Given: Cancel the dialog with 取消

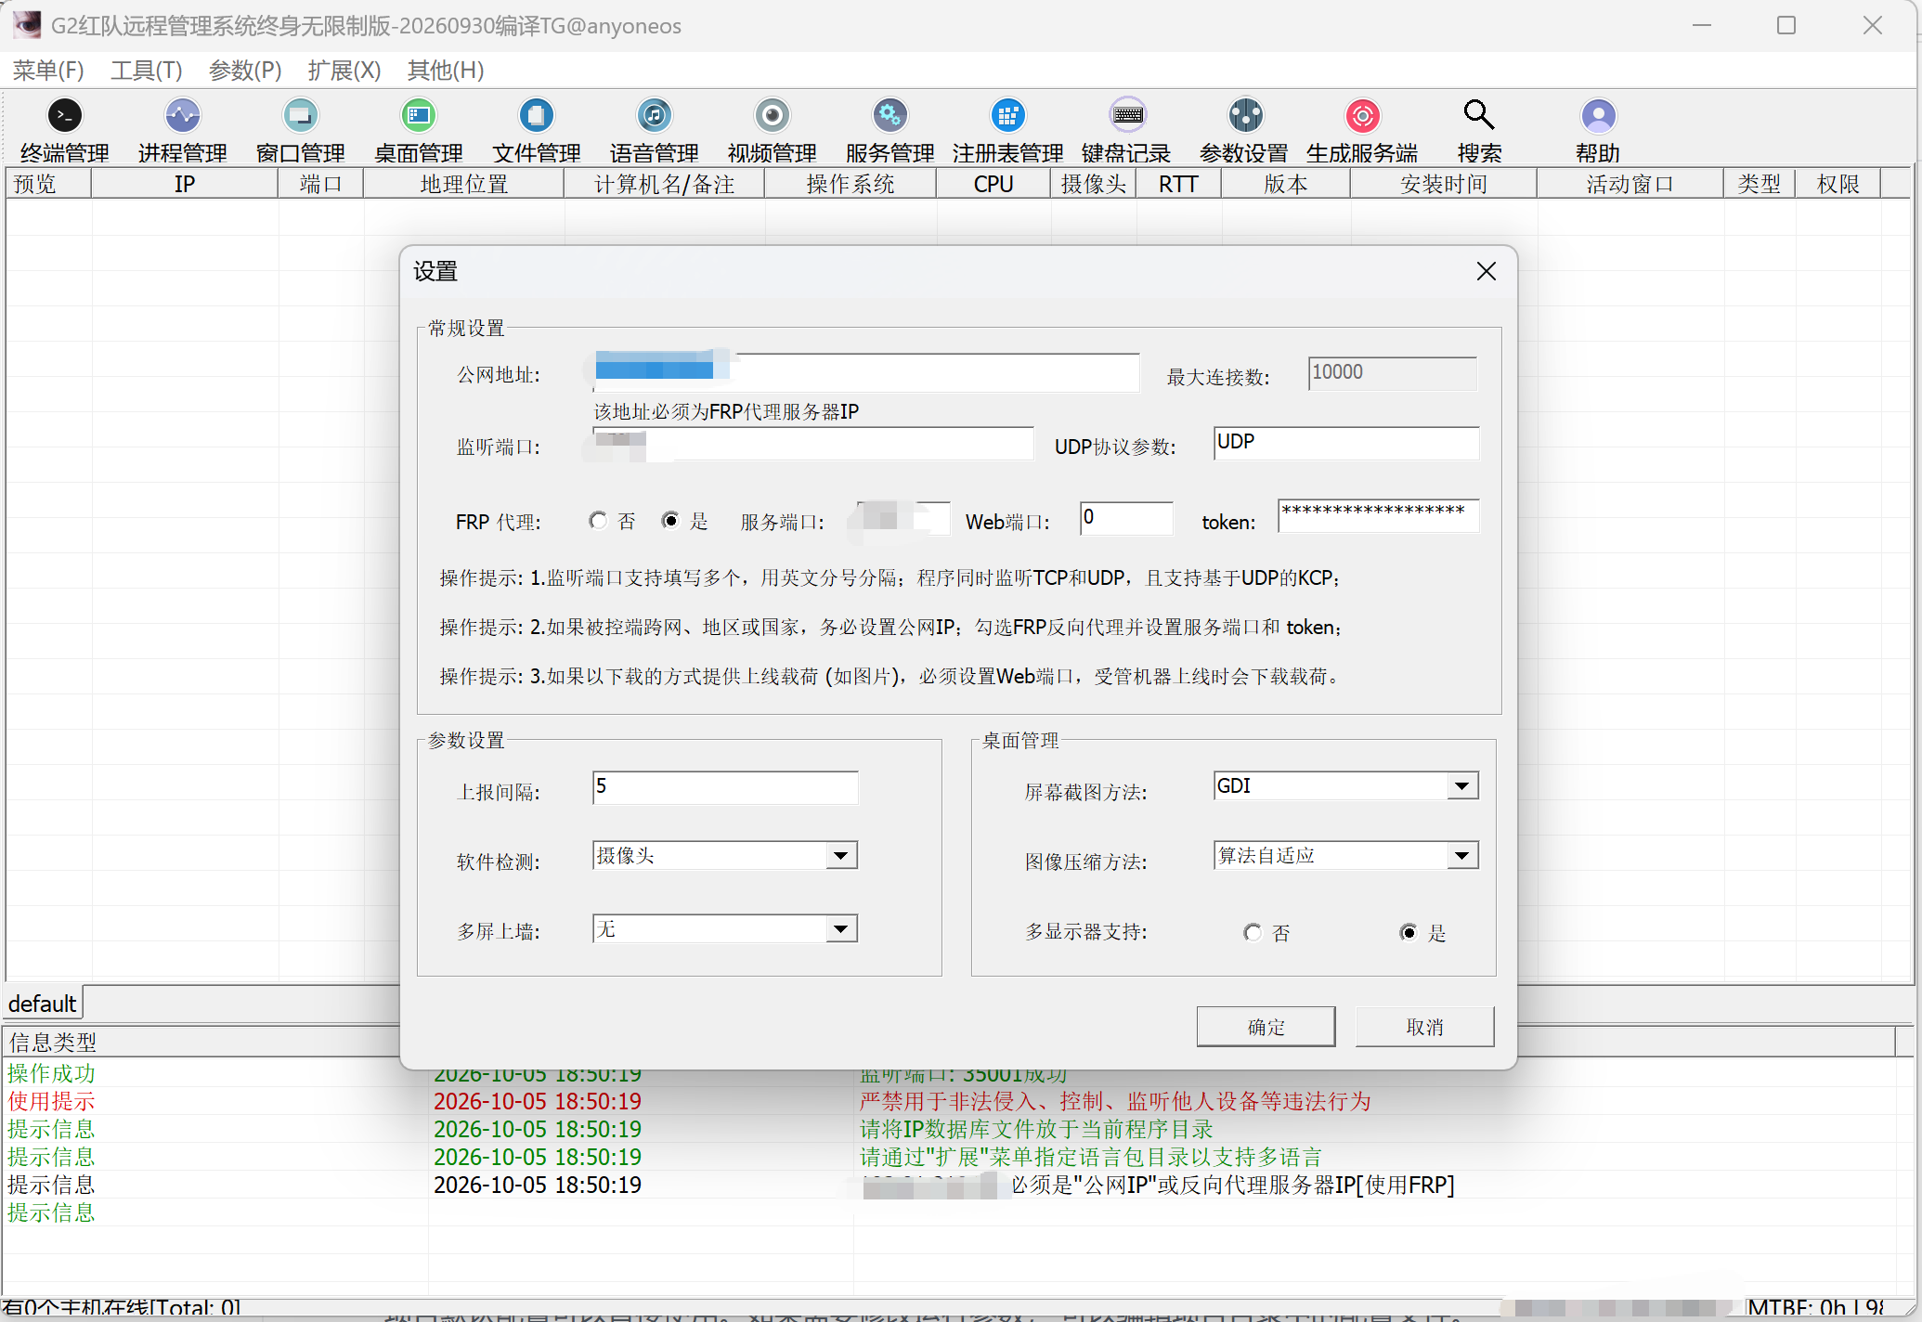Looking at the screenshot, I should click(x=1424, y=1027).
